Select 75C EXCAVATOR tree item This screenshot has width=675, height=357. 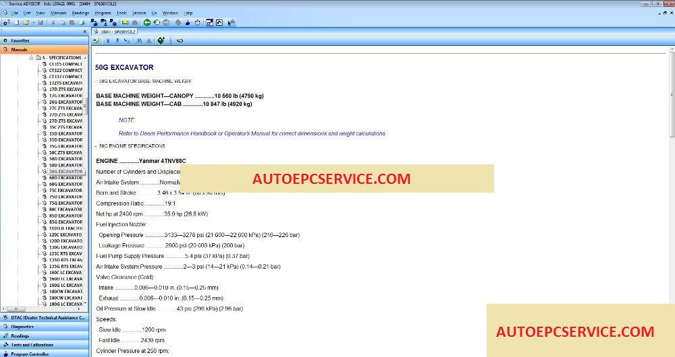point(65,191)
